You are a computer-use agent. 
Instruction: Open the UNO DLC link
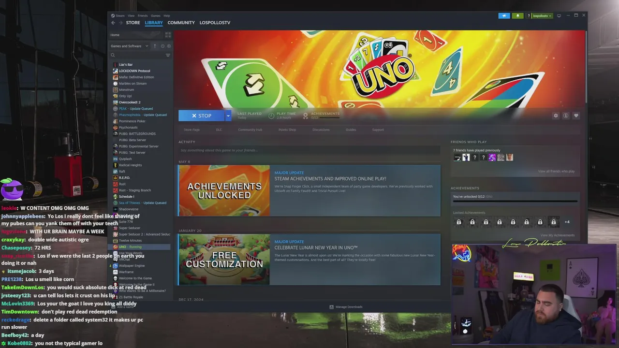[x=219, y=130]
